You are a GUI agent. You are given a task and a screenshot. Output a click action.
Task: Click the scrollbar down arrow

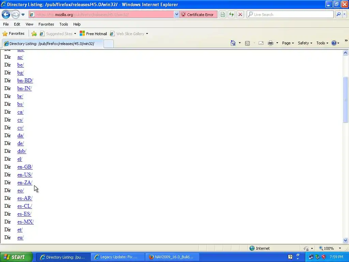coord(346,240)
